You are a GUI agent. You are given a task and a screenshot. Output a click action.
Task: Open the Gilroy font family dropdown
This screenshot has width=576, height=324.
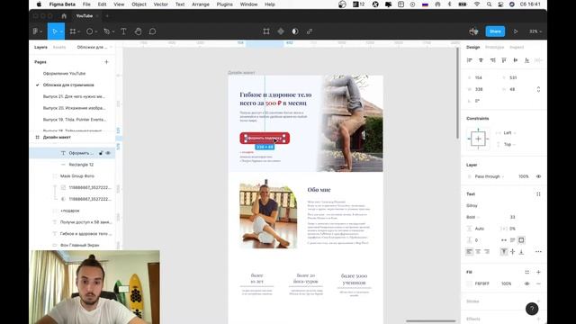tap(472, 206)
